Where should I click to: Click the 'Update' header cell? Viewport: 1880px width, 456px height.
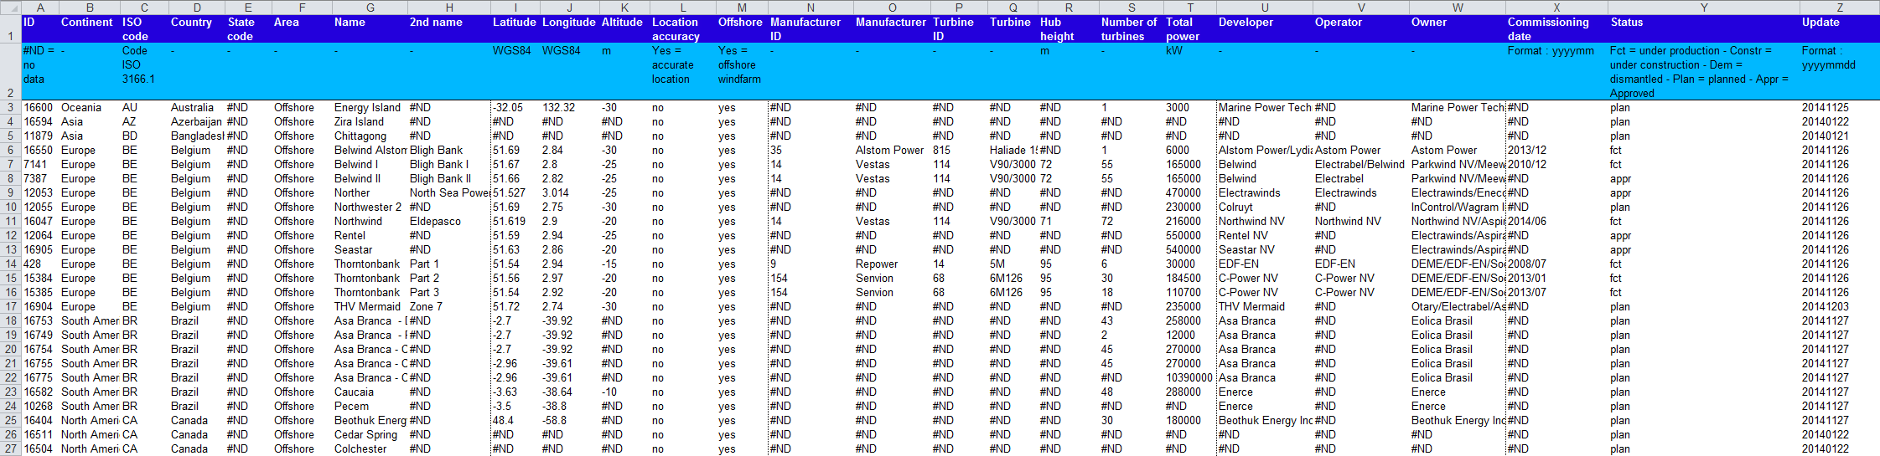(1840, 29)
